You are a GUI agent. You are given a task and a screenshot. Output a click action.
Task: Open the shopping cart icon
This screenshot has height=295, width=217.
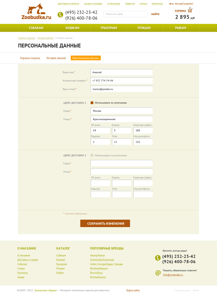[x=190, y=11]
